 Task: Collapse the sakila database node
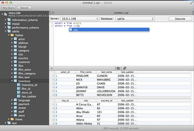[x=5, y=31]
